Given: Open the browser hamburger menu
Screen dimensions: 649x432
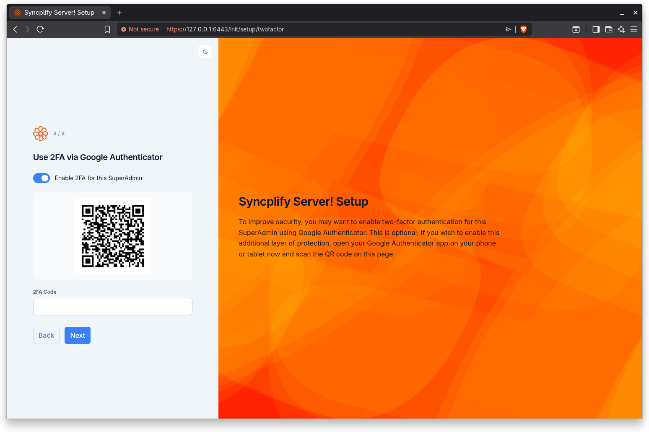Looking at the screenshot, I should (634, 29).
